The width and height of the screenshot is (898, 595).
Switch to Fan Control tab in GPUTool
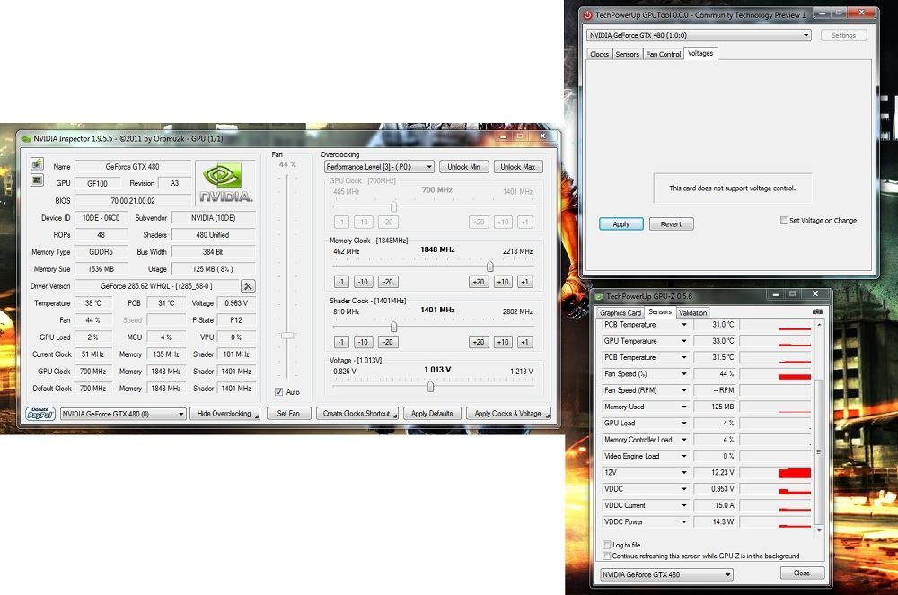point(664,54)
